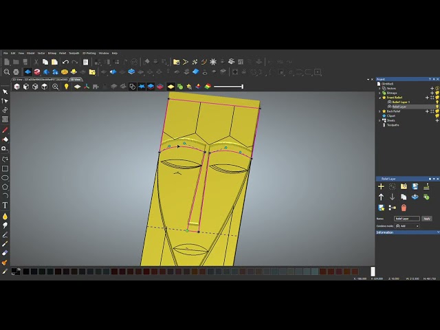This screenshot has width=440, height=330.
Task: Click the Undo arrow in toolbar
Action: click(x=65, y=62)
